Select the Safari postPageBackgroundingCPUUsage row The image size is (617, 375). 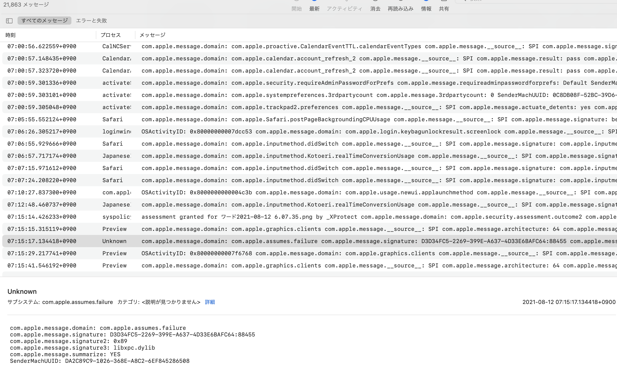pyautogui.click(x=305, y=120)
